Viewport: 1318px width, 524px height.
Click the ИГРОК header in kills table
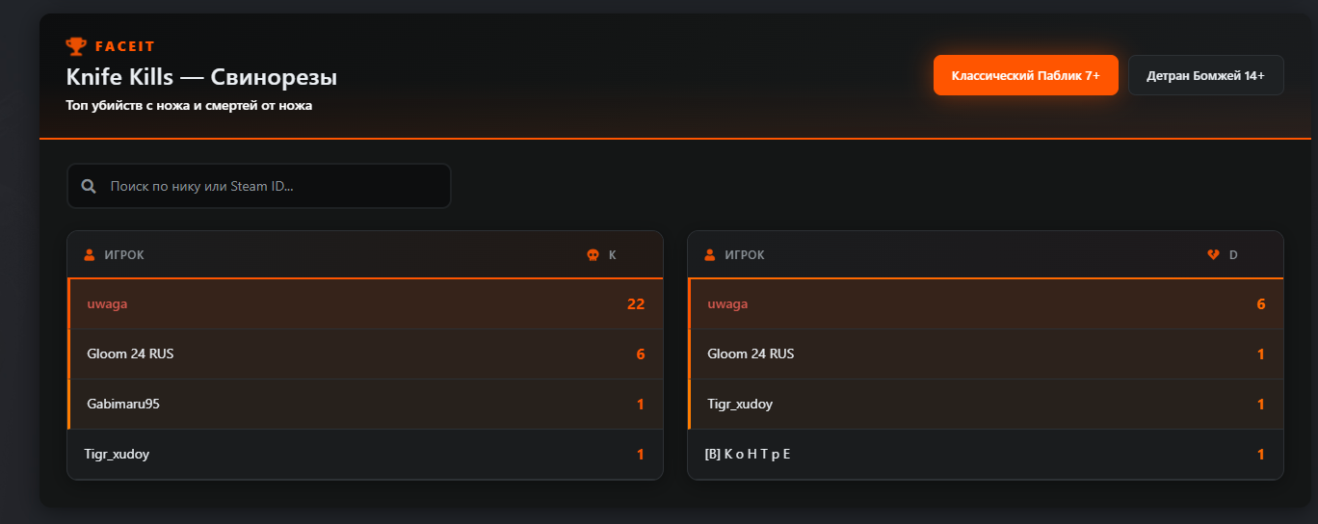click(124, 255)
